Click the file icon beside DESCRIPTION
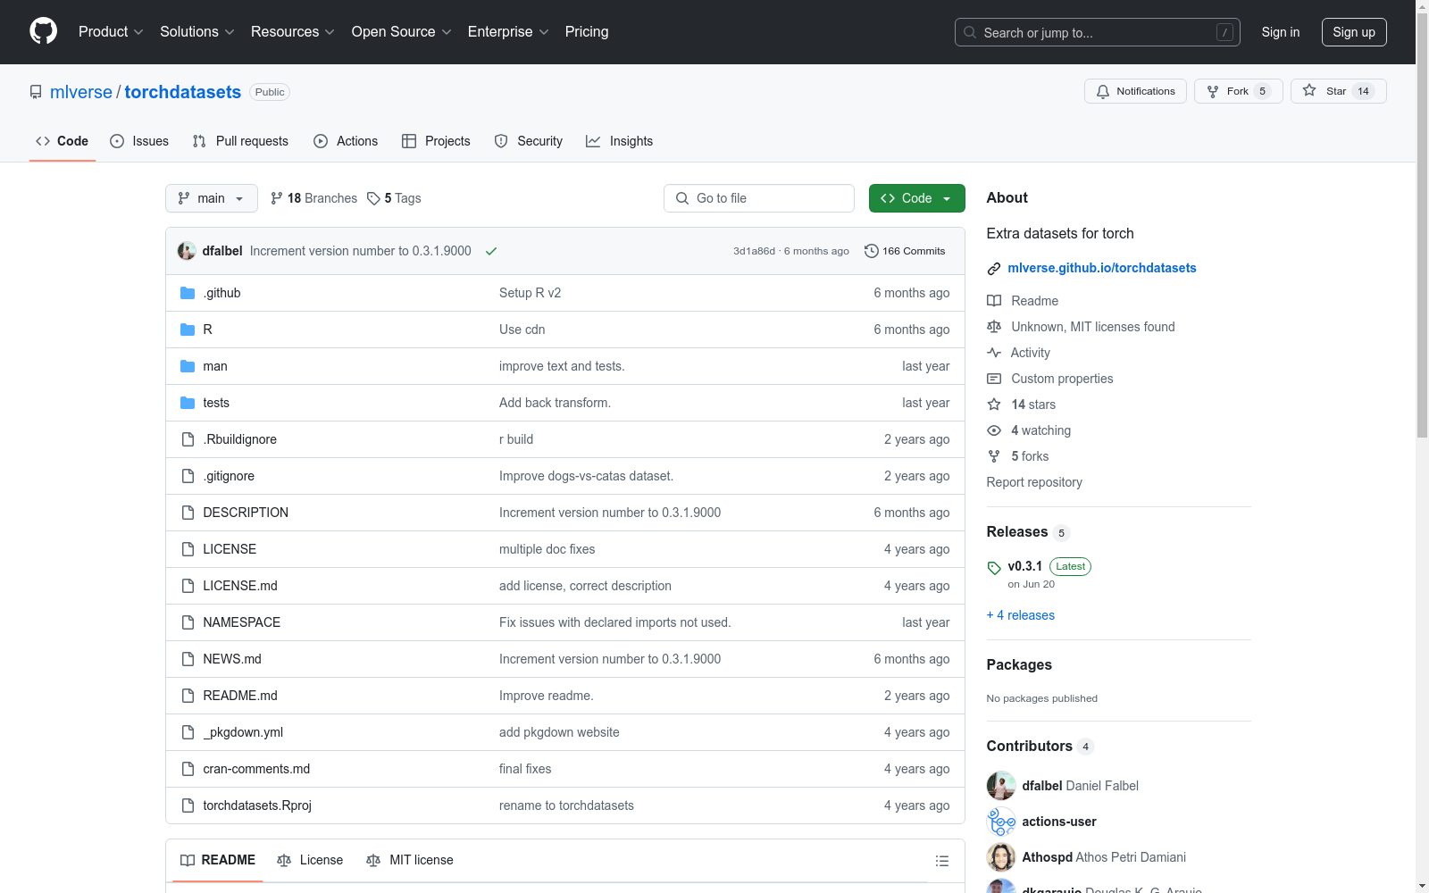 [188, 513]
